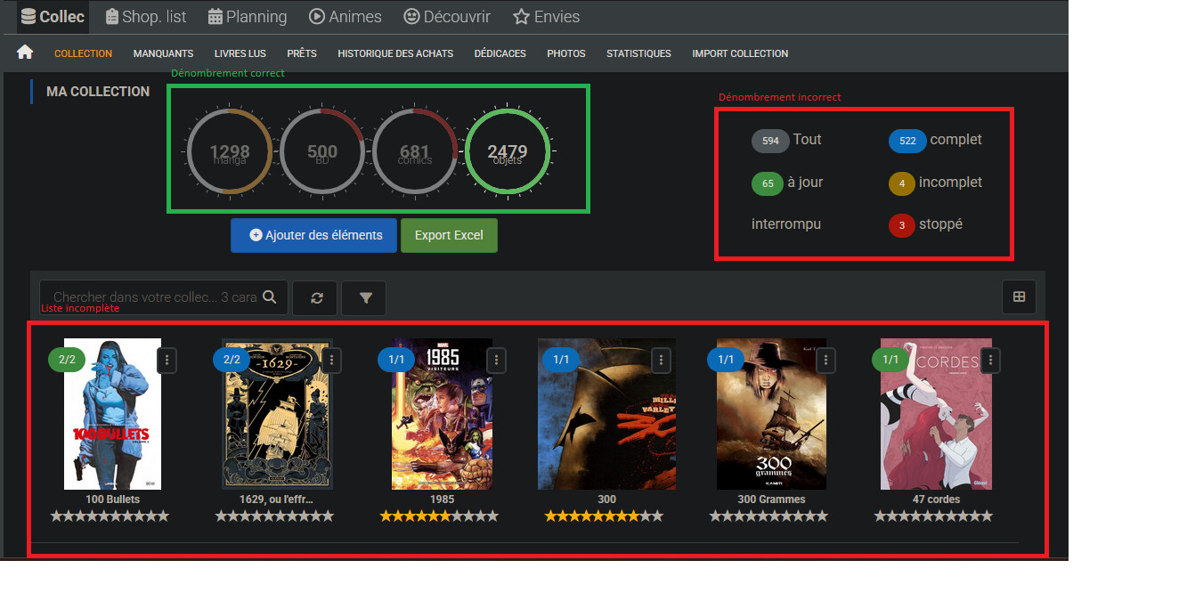Select the COLLECTION tab
The image size is (1195, 593).
click(84, 53)
